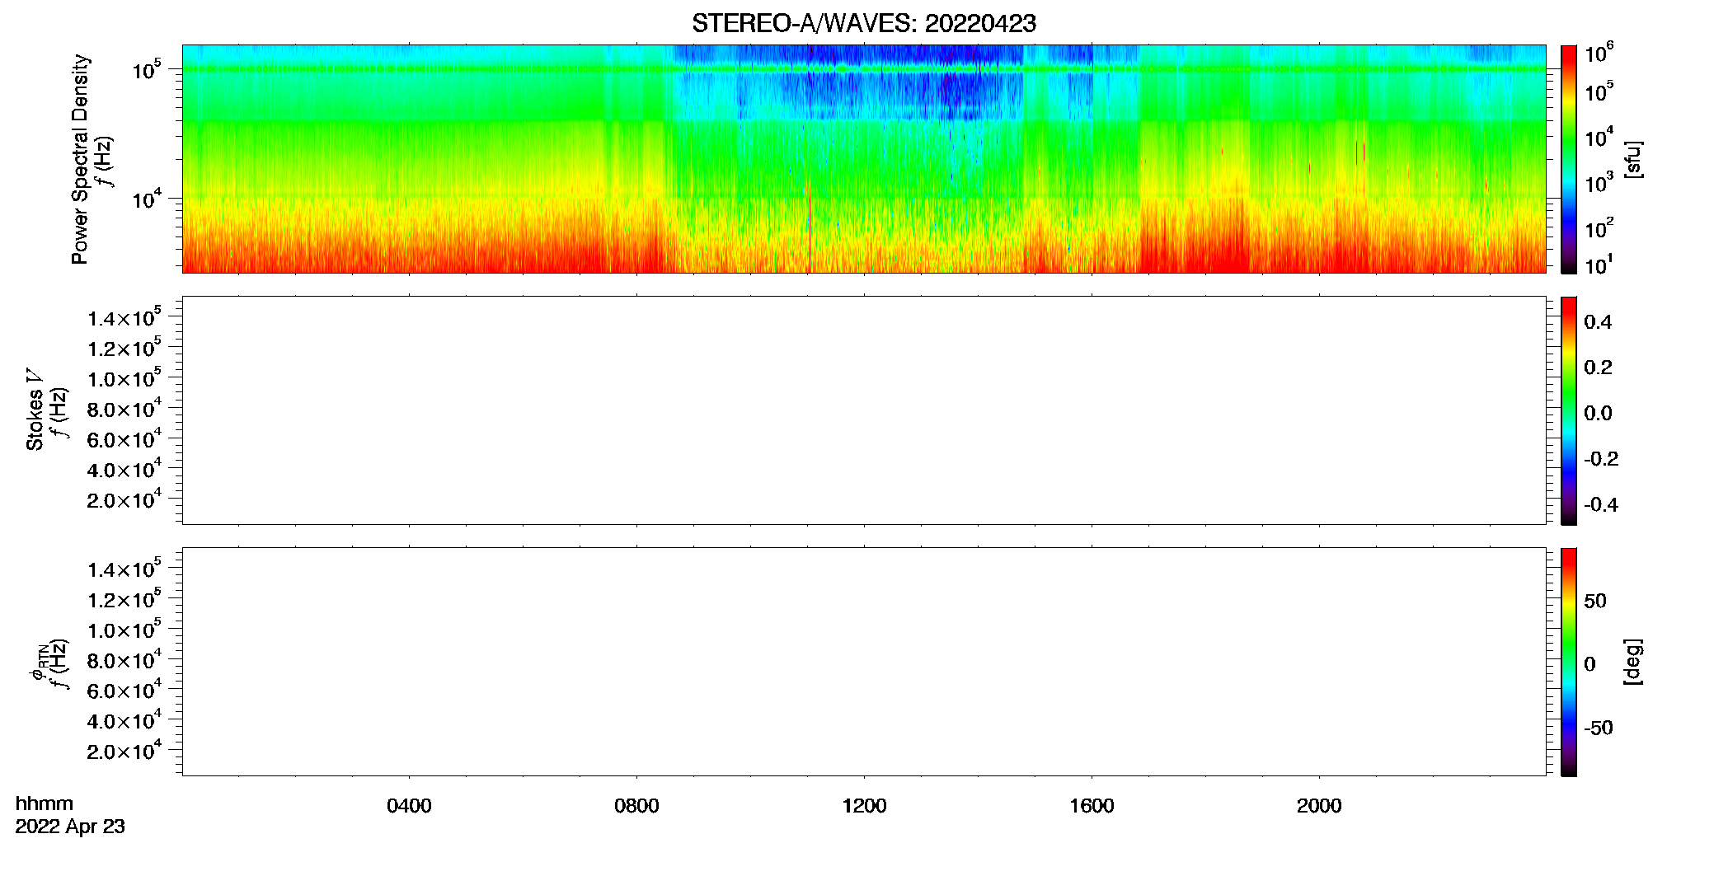Viewport: 1728px width, 890px height.
Task: Click the 0.4 value on the Stokes colorbar
Action: point(1598,322)
